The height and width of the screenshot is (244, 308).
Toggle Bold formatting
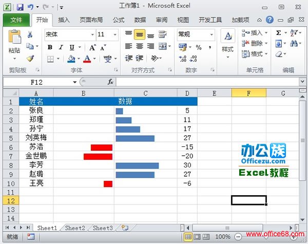tap(50, 47)
